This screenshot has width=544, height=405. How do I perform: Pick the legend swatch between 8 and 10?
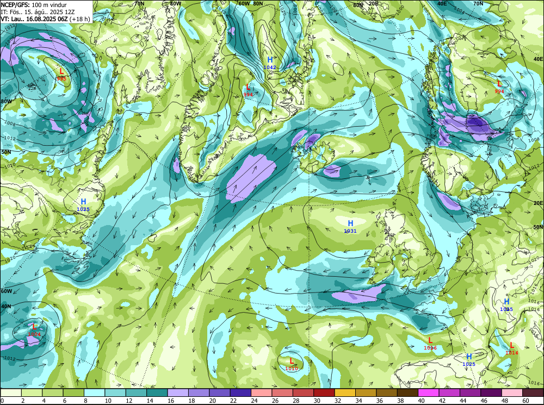95,392
